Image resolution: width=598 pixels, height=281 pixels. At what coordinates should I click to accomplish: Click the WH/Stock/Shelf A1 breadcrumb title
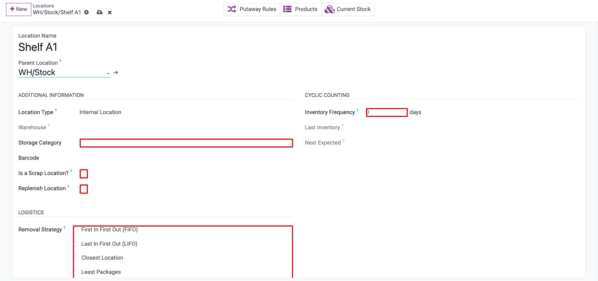[57, 12]
